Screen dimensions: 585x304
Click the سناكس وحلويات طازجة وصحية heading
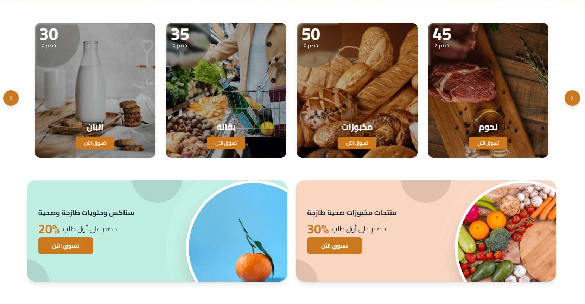86,213
